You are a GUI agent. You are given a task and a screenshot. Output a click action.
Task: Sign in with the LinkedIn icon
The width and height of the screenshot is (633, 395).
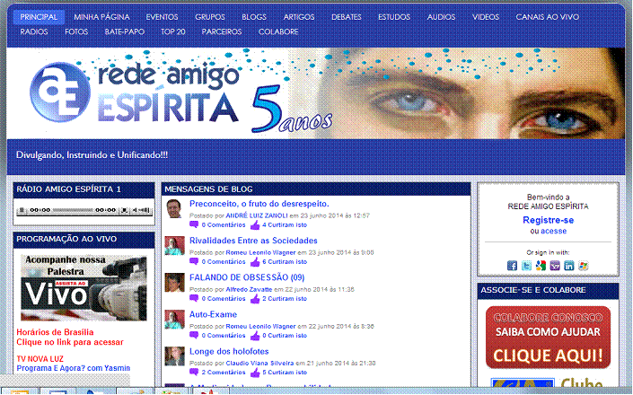coord(569,266)
